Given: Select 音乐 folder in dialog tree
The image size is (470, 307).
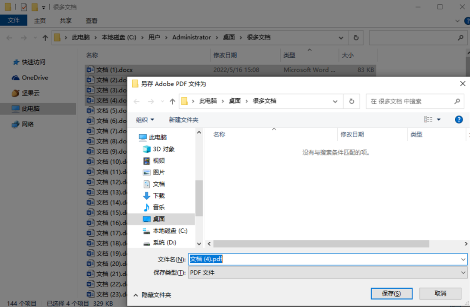Looking at the screenshot, I should 158,207.
